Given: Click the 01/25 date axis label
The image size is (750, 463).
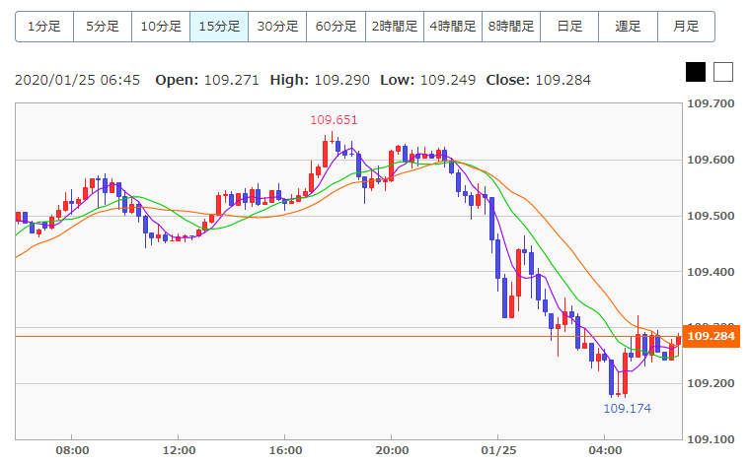Looking at the screenshot, I should point(499,450).
